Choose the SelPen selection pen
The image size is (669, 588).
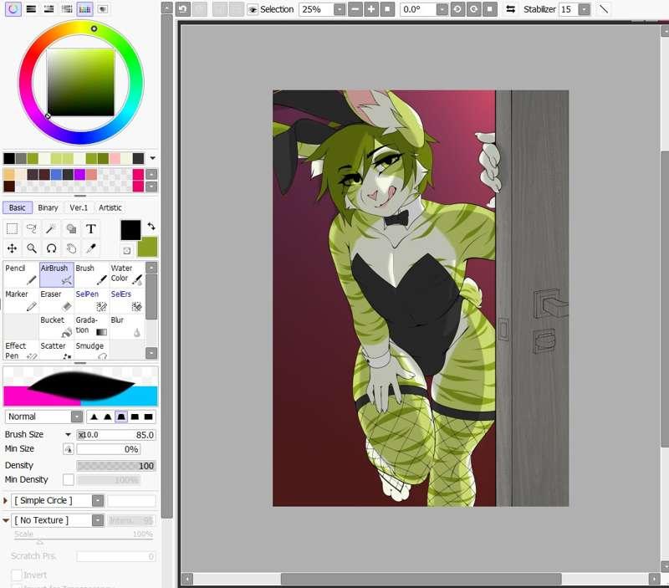tap(92, 300)
